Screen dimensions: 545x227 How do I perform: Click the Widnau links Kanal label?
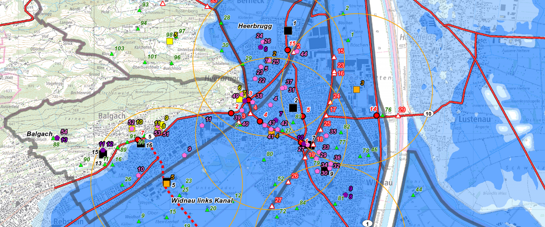point(202,200)
